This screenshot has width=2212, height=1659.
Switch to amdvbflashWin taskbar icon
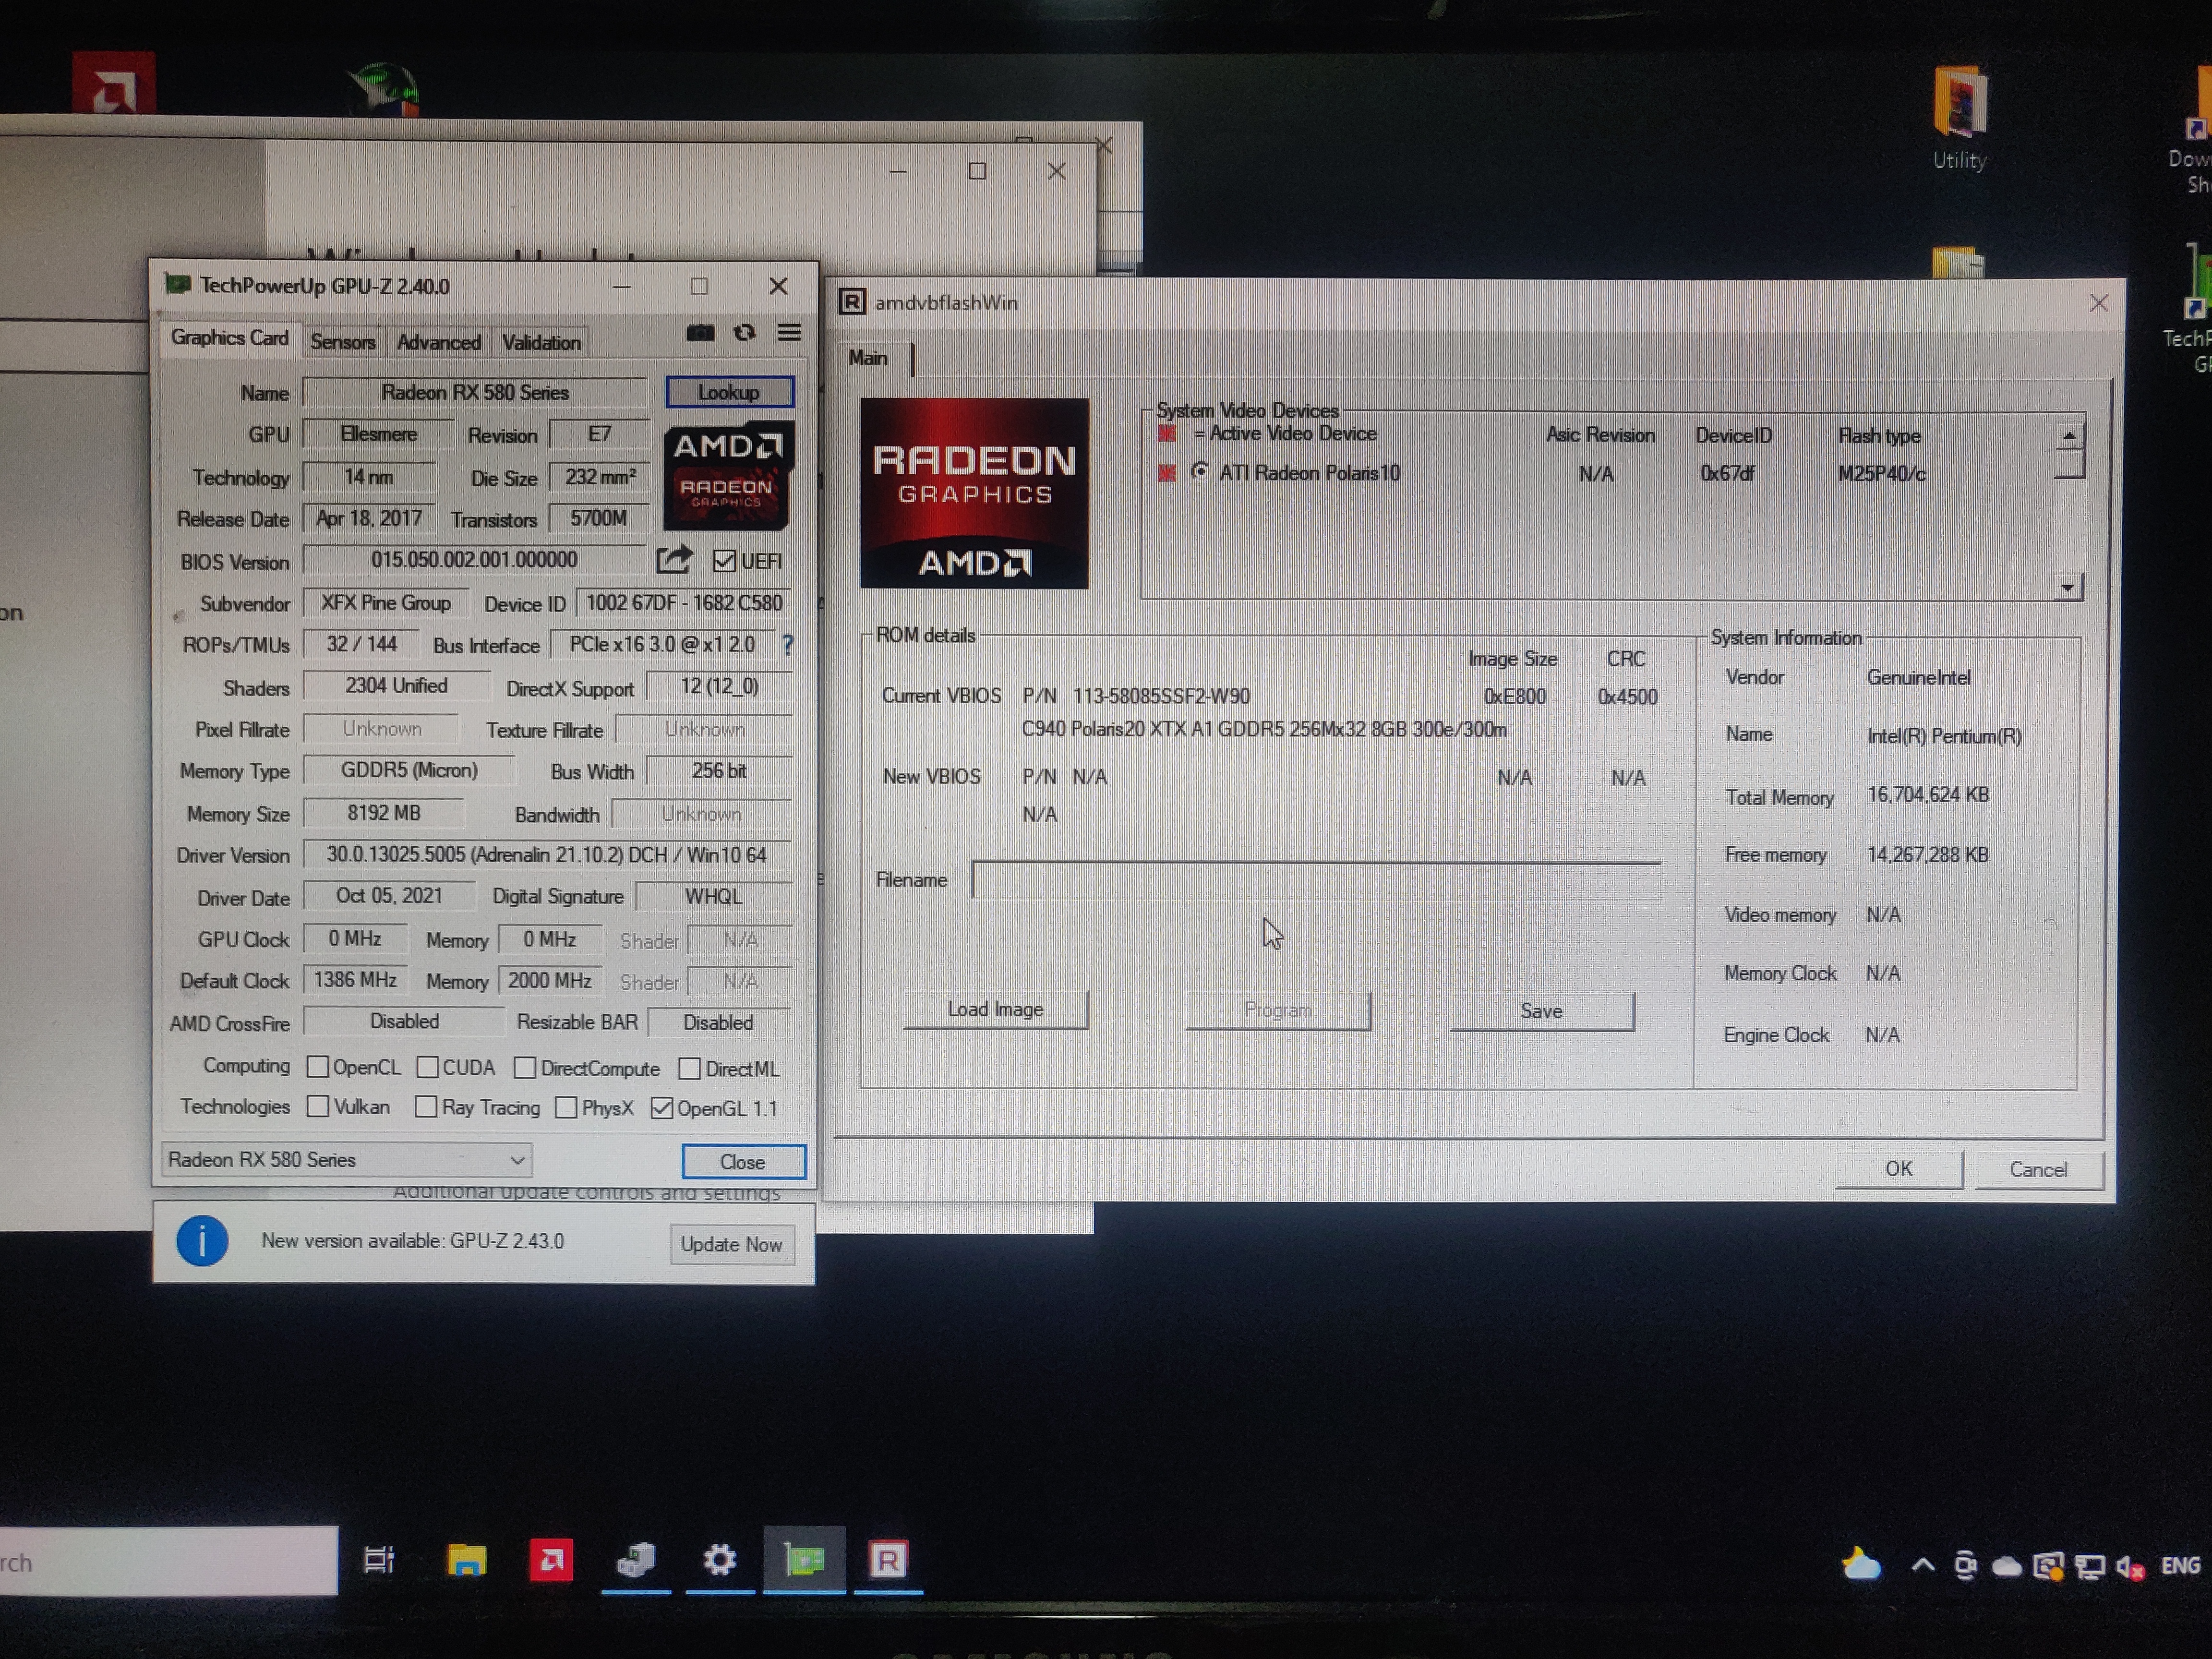888,1560
